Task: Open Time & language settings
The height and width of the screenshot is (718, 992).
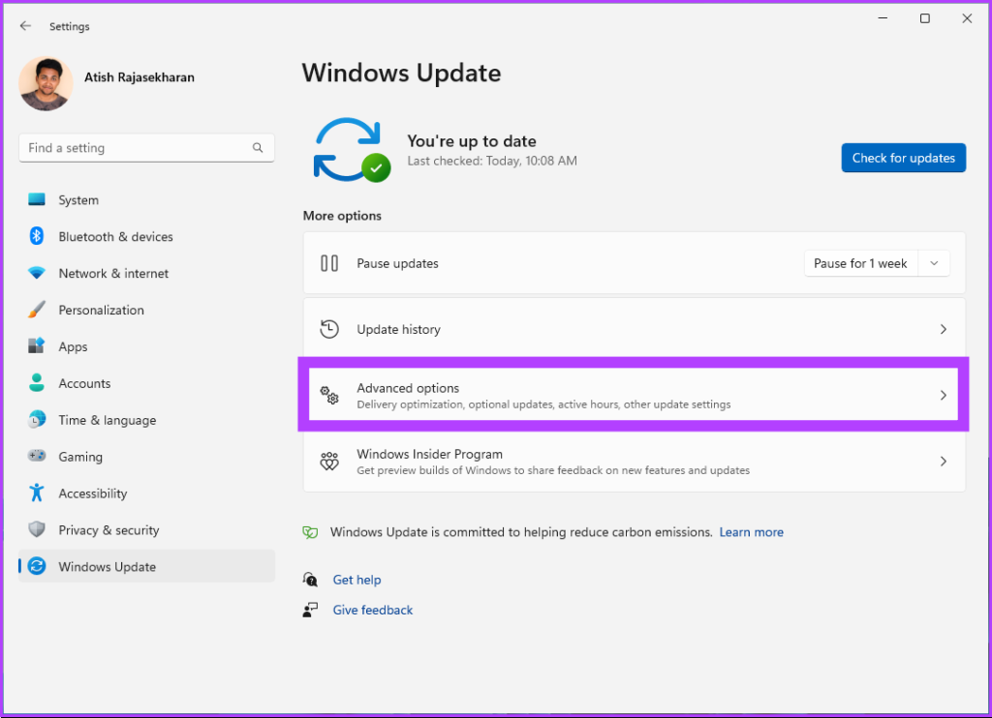Action: click(x=107, y=421)
